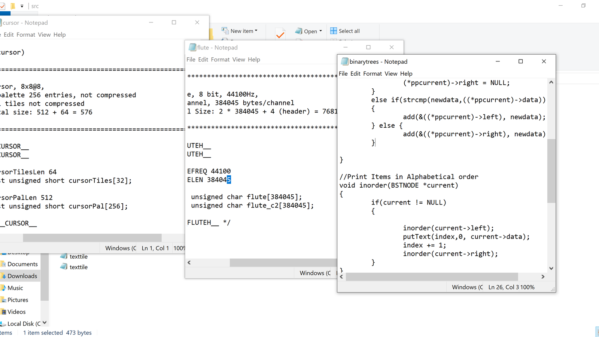The height and width of the screenshot is (337, 599).
Task: Open Edit menu in cursor Notepad
Action: click(x=9, y=35)
